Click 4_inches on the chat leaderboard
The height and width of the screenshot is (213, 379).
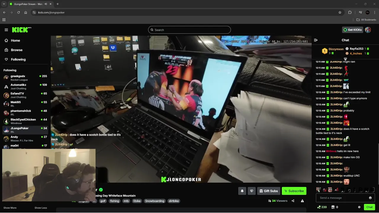356,54
